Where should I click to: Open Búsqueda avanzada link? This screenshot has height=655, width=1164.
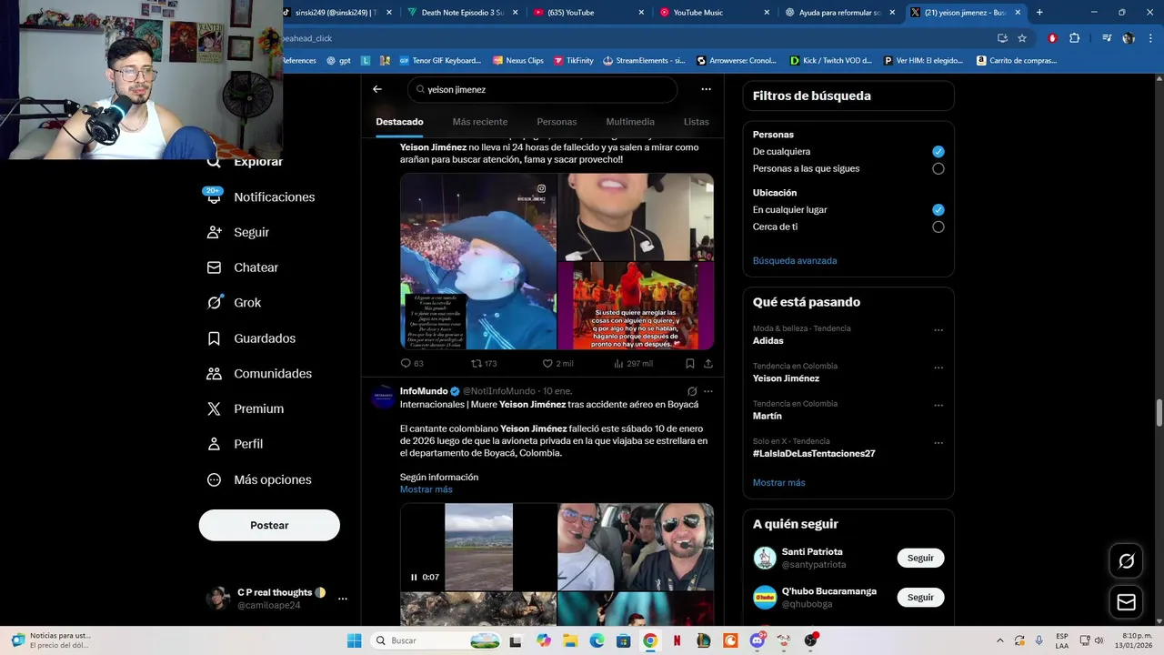pos(795,260)
